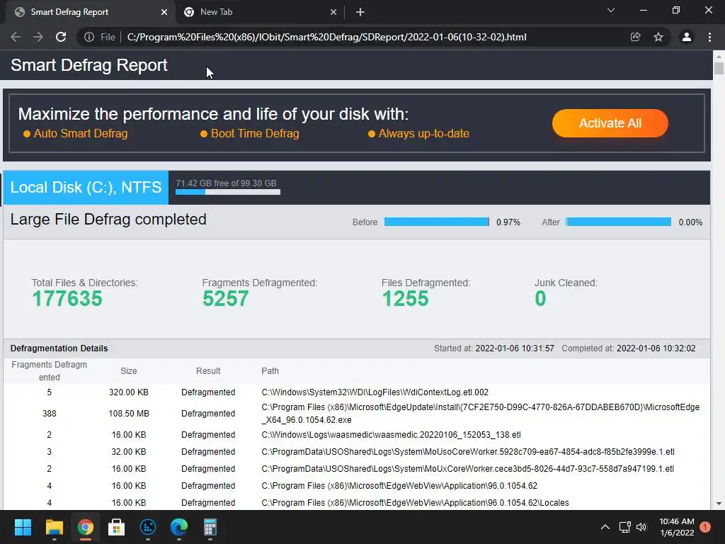The image size is (725, 544).
Task: Click the disk free space bar
Action: (228, 192)
